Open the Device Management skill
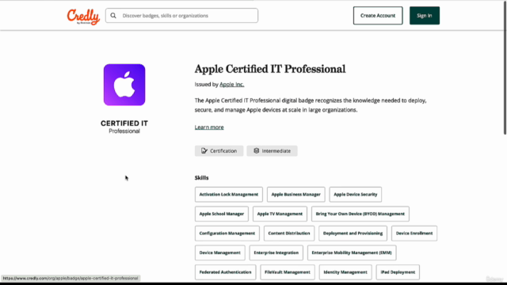Image resolution: width=507 pixels, height=285 pixels. point(220,253)
